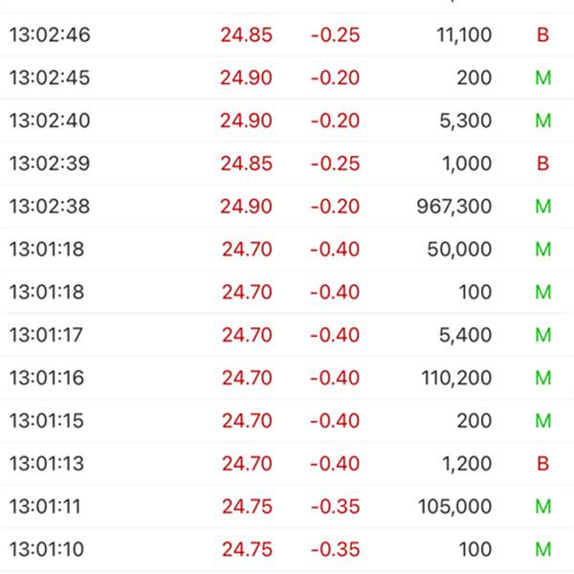Image resolution: width=574 pixels, height=574 pixels.
Task: Tap the B marker on the 13:02:39 row
Action: 542,164
